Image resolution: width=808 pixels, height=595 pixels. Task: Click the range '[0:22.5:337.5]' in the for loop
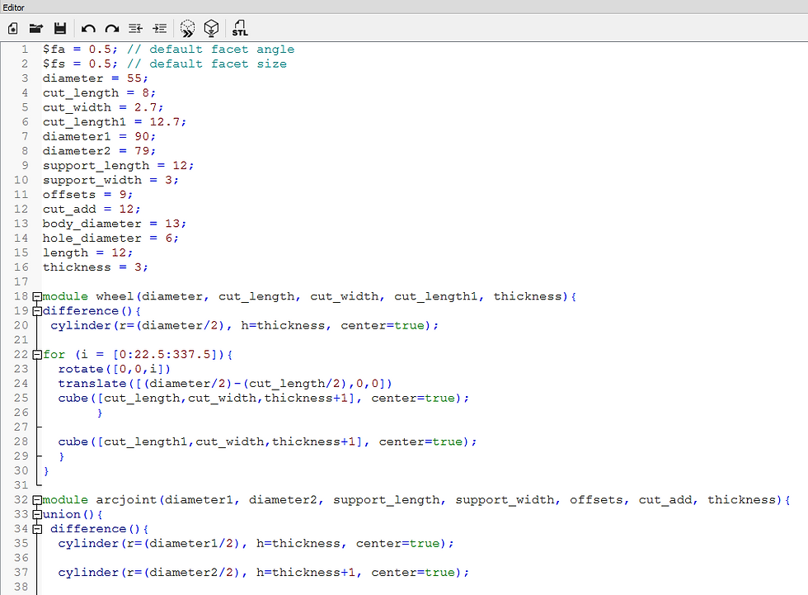point(165,355)
